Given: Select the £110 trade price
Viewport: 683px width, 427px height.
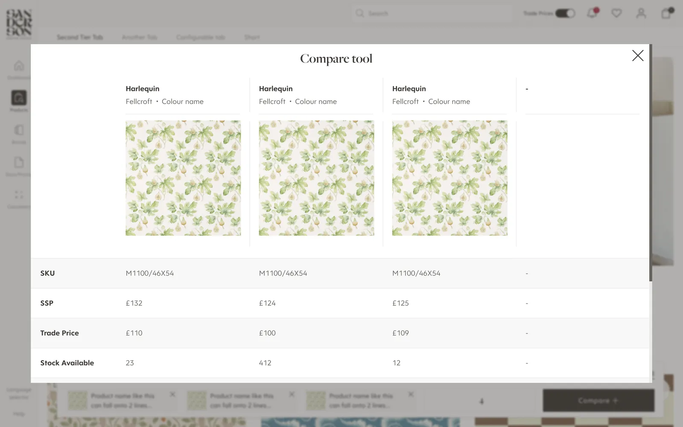Looking at the screenshot, I should coord(134,333).
